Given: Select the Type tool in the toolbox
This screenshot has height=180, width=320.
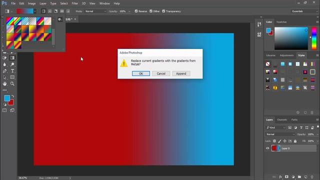Looking at the screenshot, I should (x=12, y=71).
